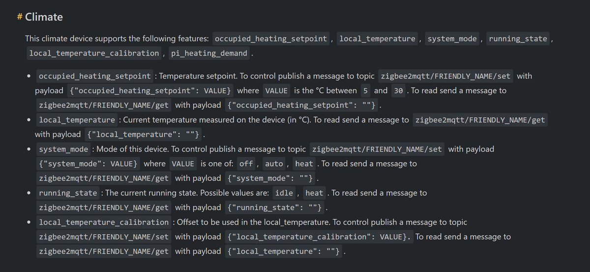
Task: Click the idle value under running_state
Action: (x=285, y=193)
